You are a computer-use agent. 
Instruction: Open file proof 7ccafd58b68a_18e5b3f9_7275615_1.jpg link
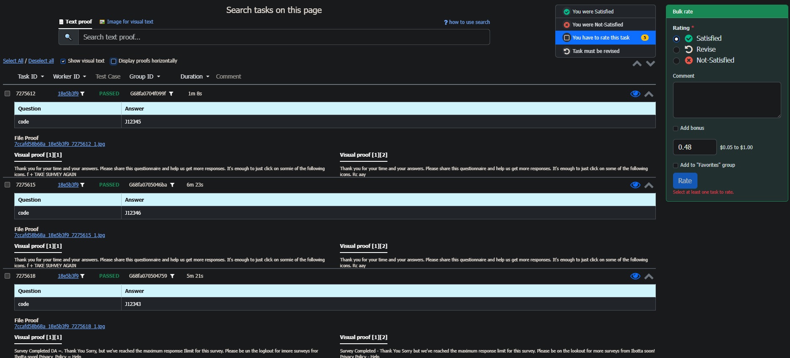point(60,235)
